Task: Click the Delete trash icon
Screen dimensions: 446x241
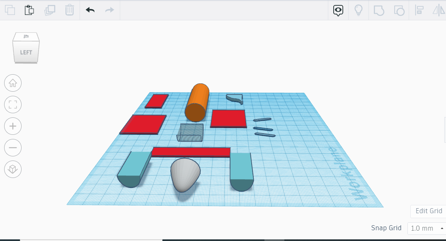Action: (69, 10)
